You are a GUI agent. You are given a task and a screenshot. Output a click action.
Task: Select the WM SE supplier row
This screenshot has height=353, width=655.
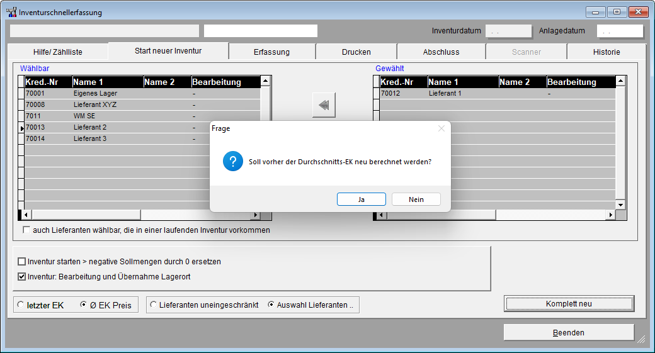tap(142, 116)
